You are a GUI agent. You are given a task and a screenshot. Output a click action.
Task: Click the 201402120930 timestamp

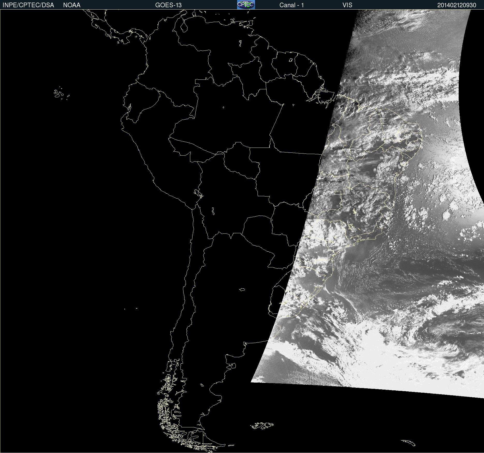pyautogui.click(x=457, y=5)
